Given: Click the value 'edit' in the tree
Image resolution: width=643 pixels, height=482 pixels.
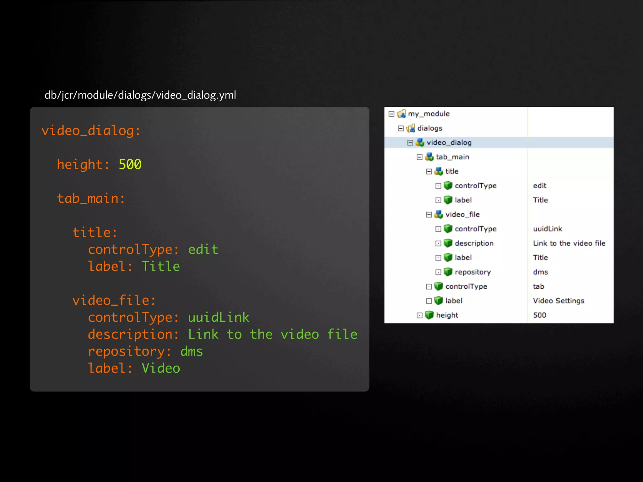Looking at the screenshot, I should click(540, 186).
